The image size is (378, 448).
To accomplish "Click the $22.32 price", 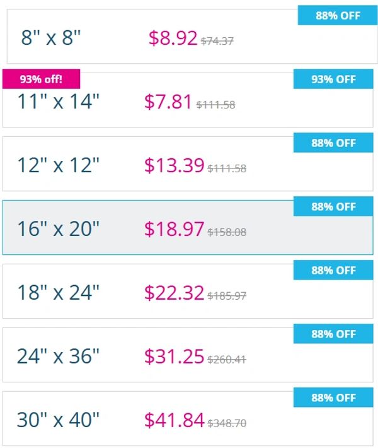I will (x=174, y=293).
